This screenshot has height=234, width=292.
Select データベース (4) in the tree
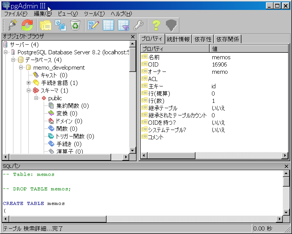(x=43, y=60)
